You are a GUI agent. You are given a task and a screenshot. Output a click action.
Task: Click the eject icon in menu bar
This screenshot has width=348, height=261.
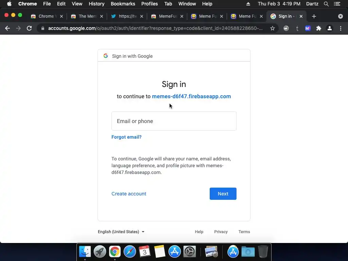(x=248, y=4)
